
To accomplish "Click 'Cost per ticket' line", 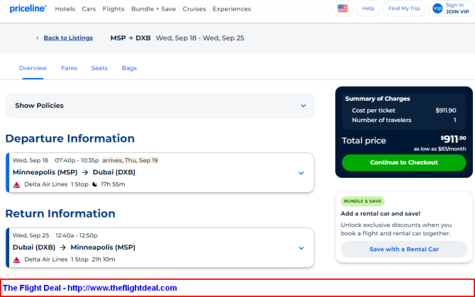I will tap(404, 111).
